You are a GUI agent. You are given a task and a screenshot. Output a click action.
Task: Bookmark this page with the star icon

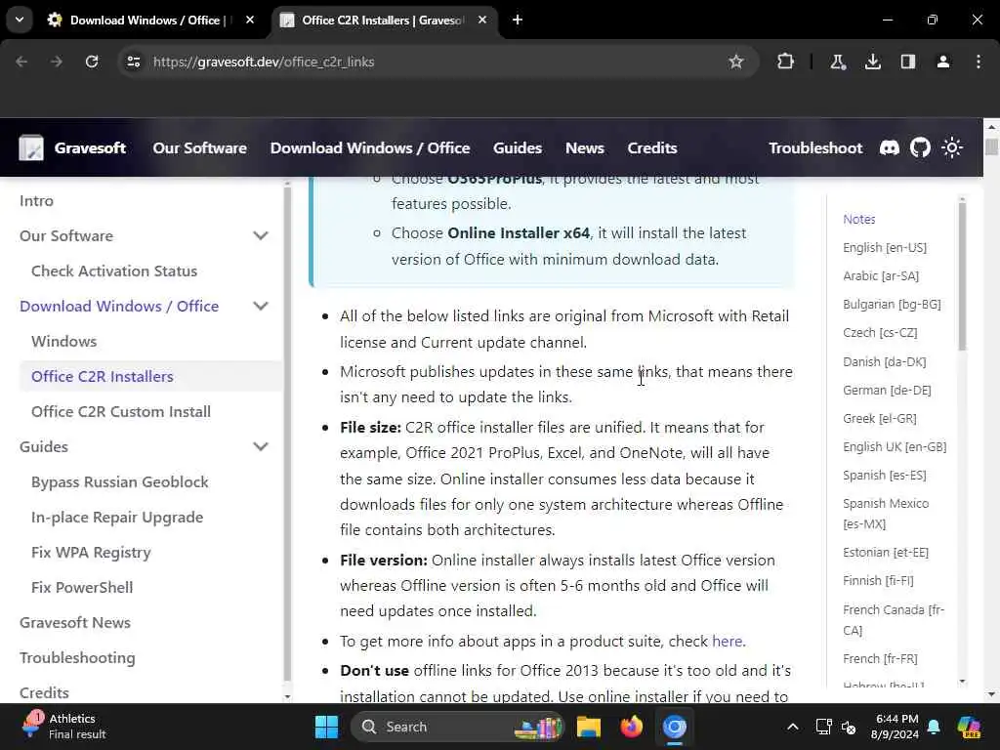736,62
